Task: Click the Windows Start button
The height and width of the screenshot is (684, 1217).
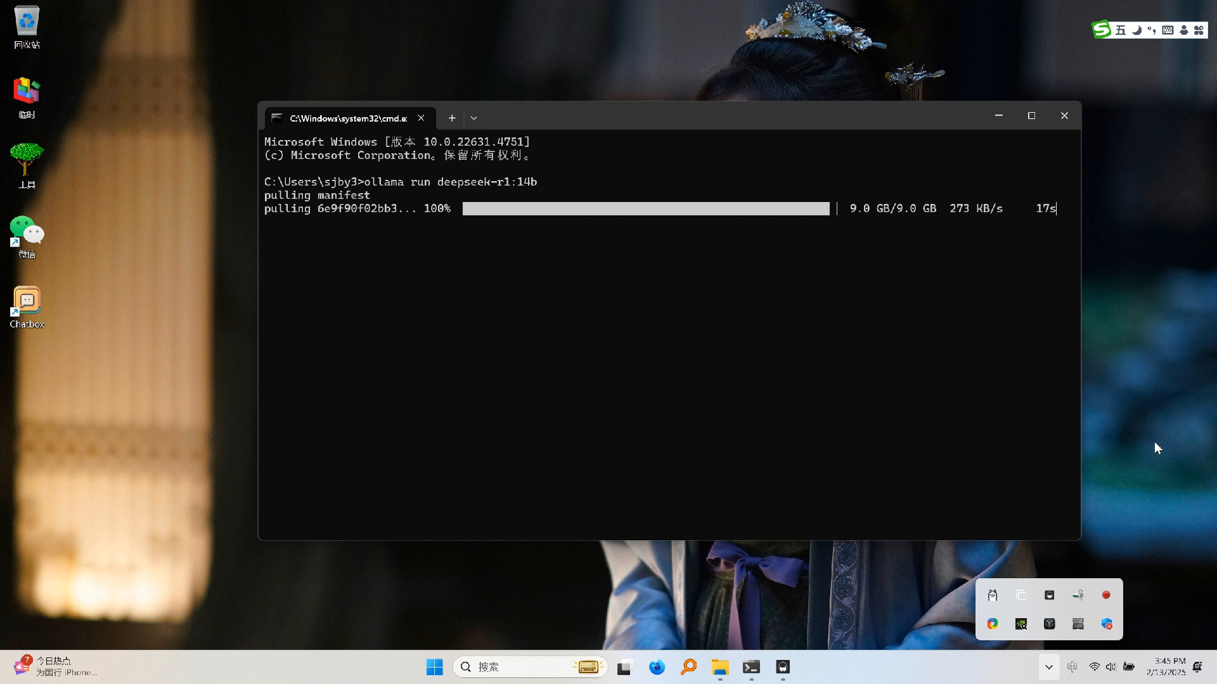Action: [x=434, y=667]
